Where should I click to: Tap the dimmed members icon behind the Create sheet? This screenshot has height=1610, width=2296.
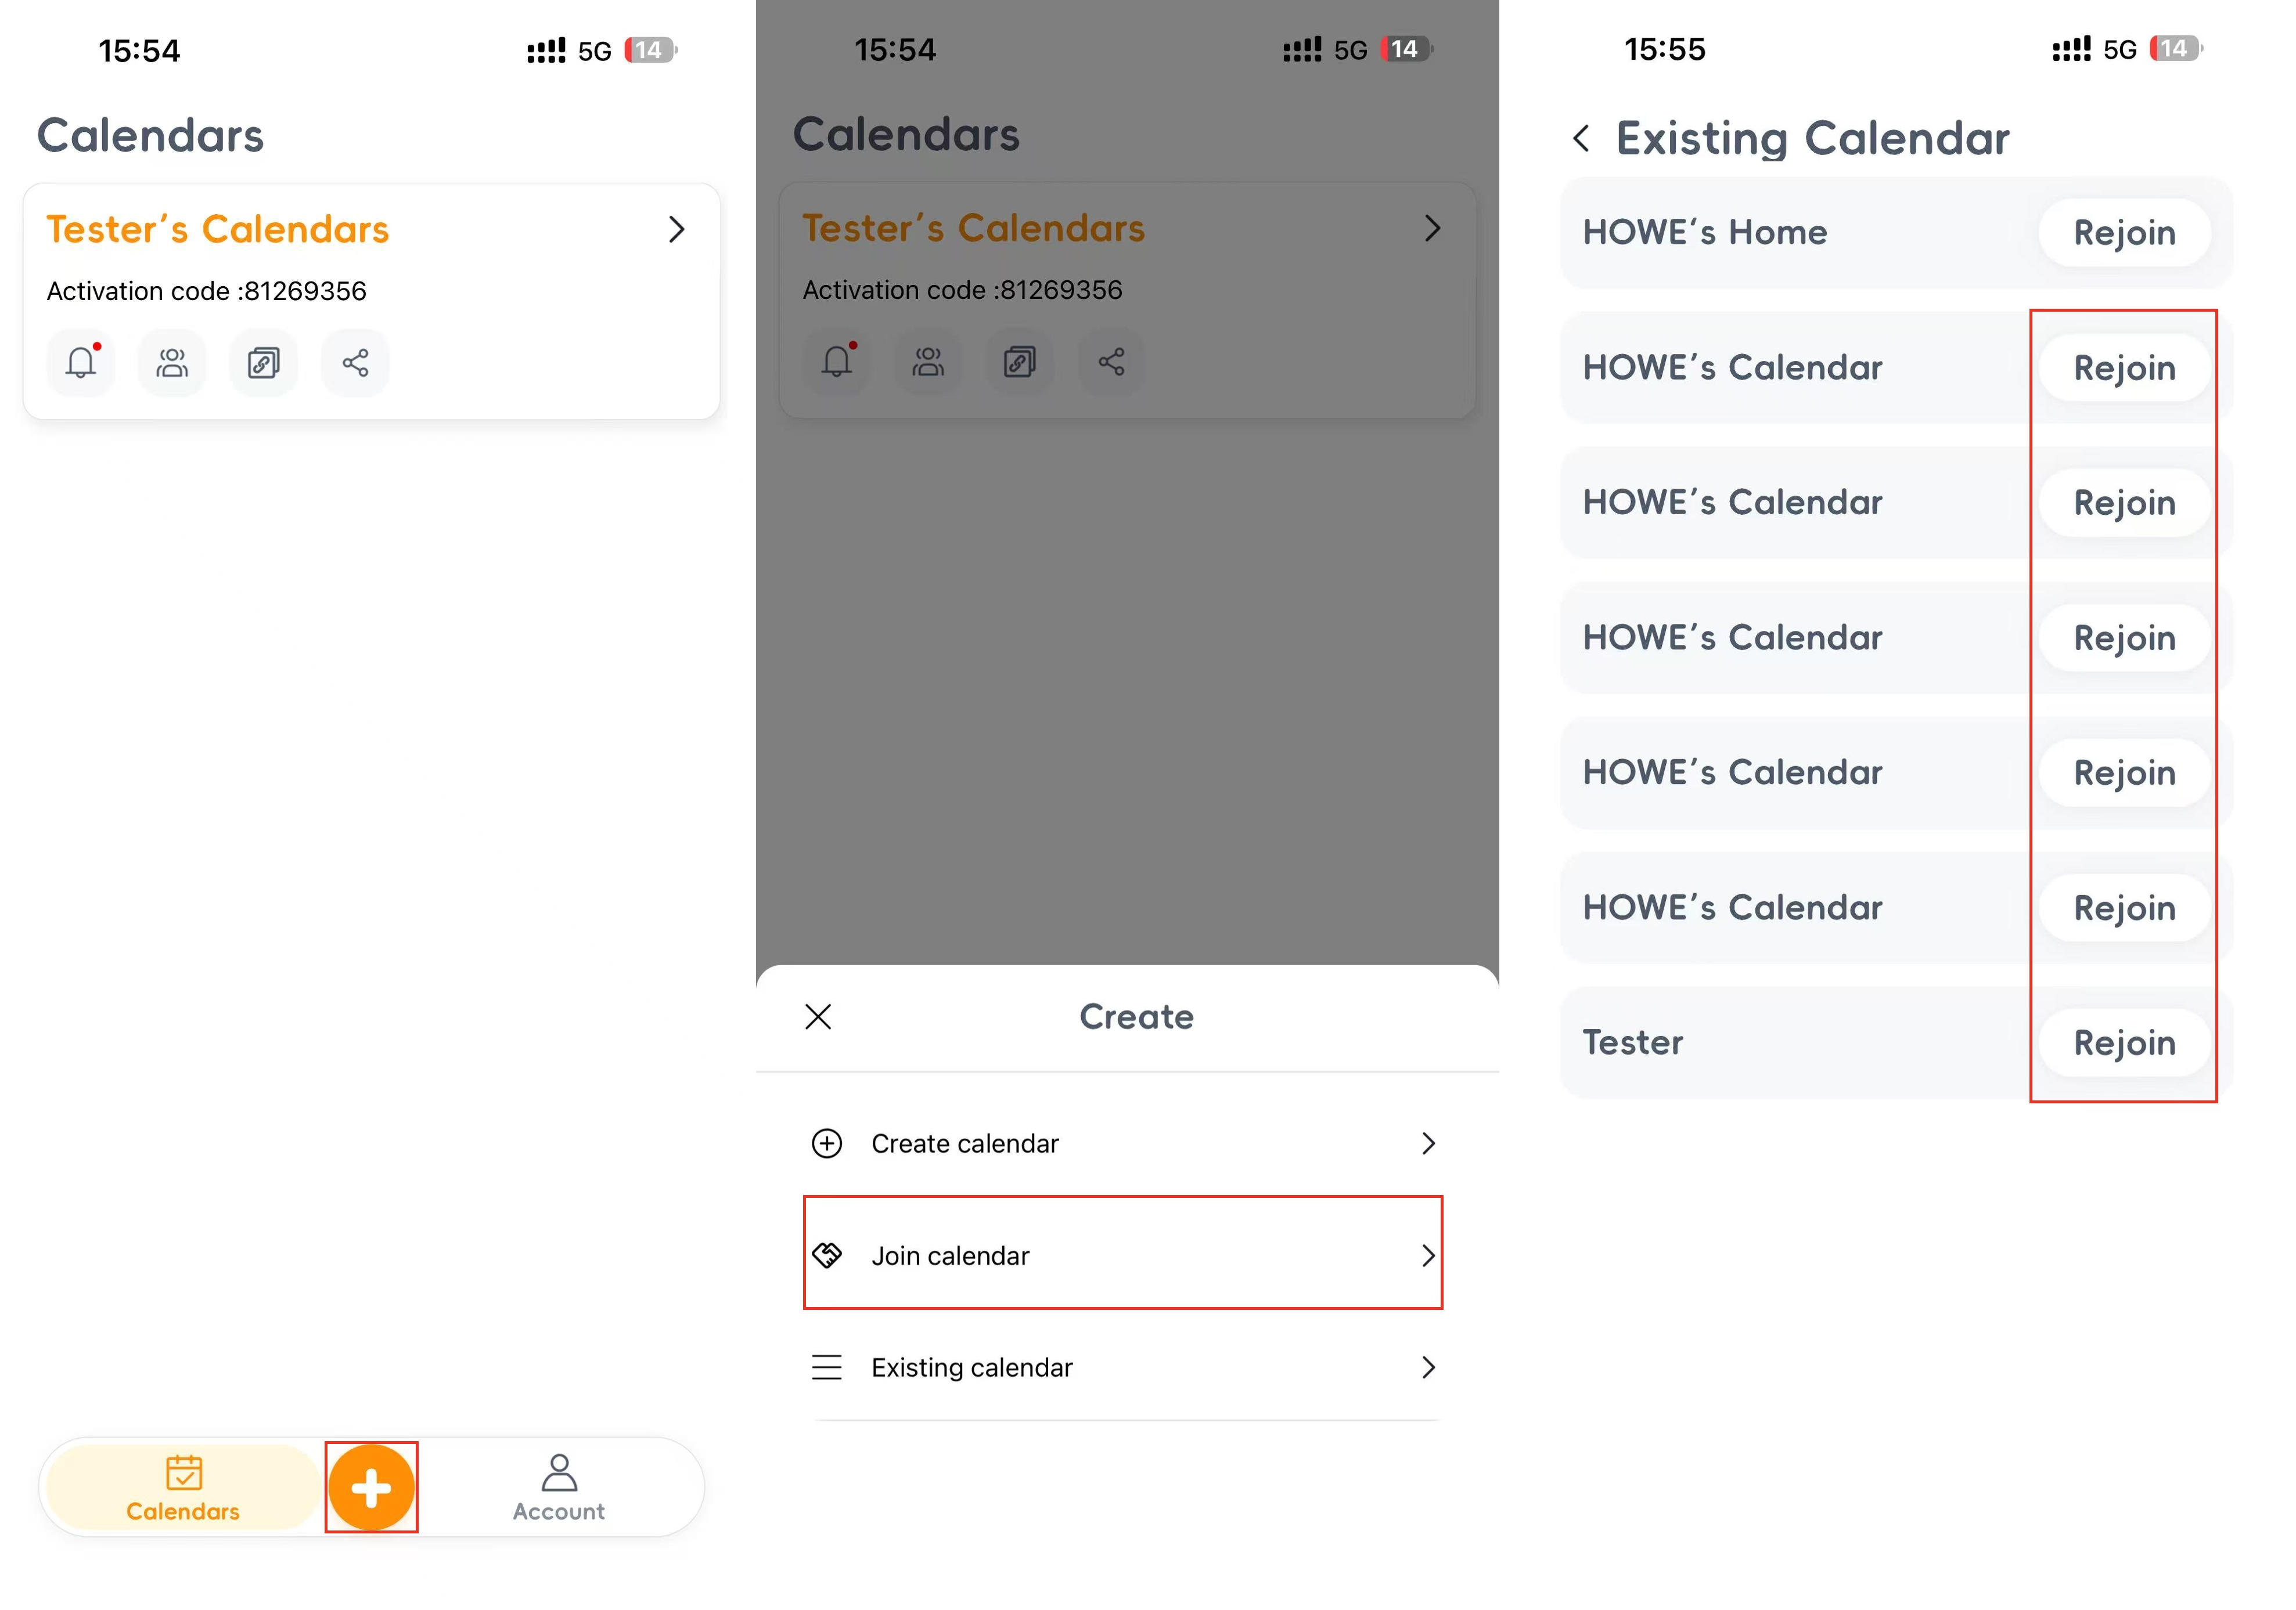tap(928, 362)
